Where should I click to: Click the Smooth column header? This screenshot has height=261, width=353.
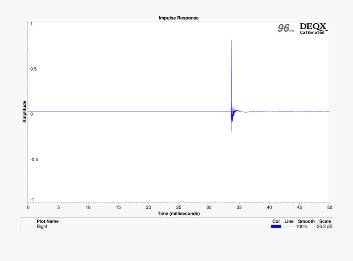(x=306, y=221)
